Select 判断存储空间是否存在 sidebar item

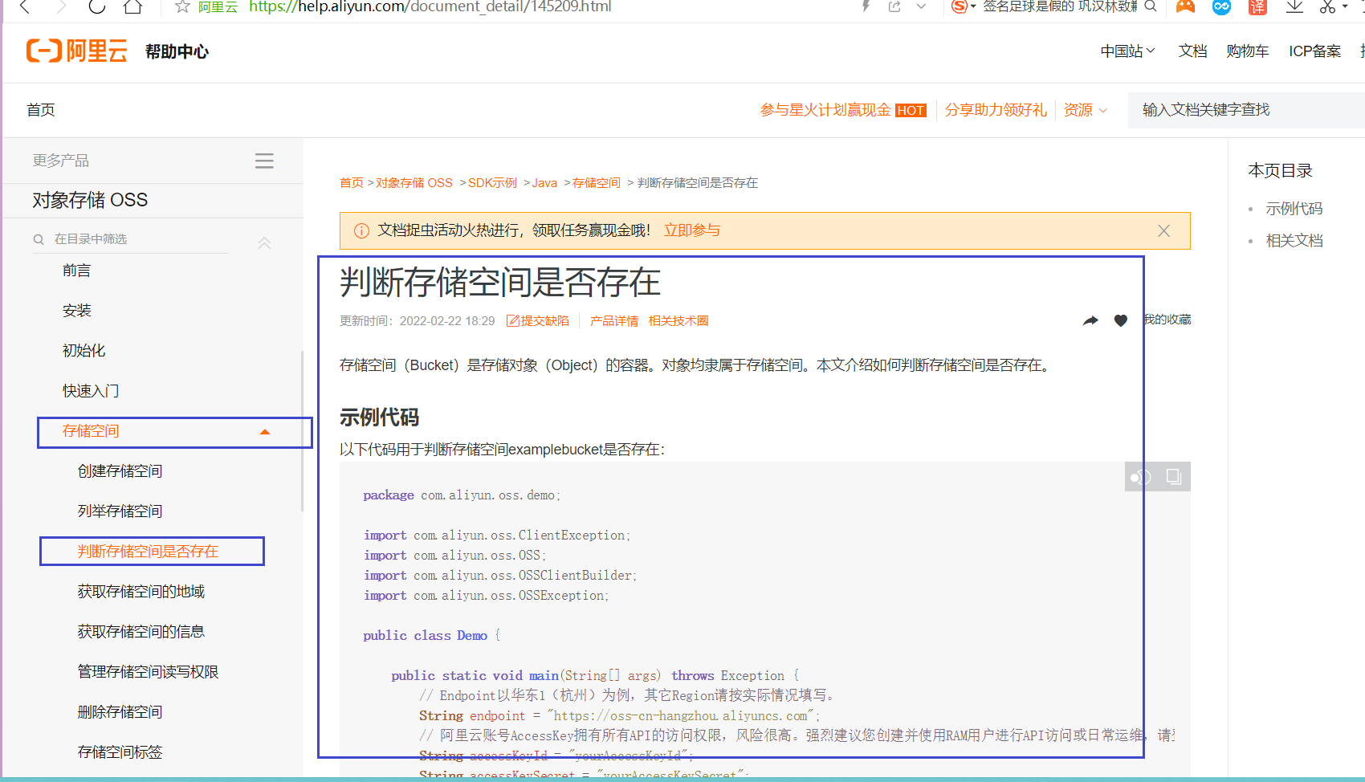point(149,552)
